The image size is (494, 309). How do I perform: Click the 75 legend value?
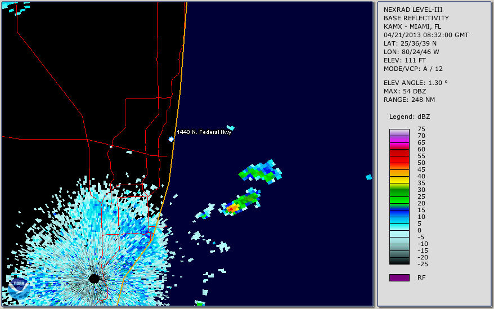click(421, 129)
